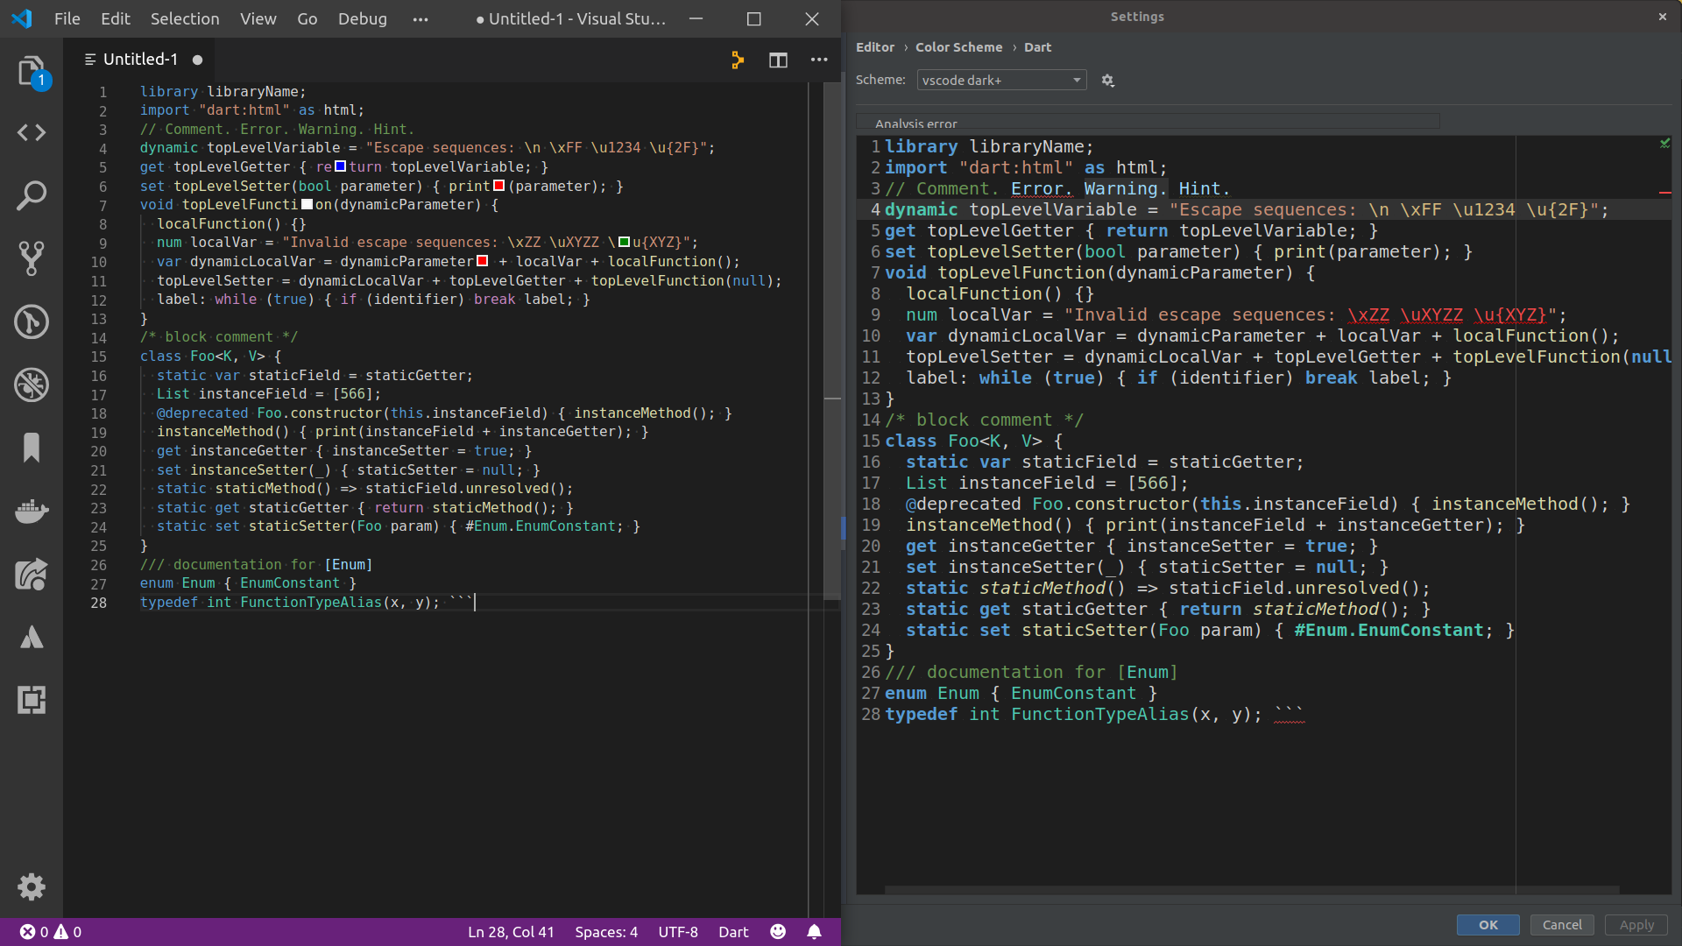Click the feedback smiley icon
The image size is (1682, 946).
778,932
